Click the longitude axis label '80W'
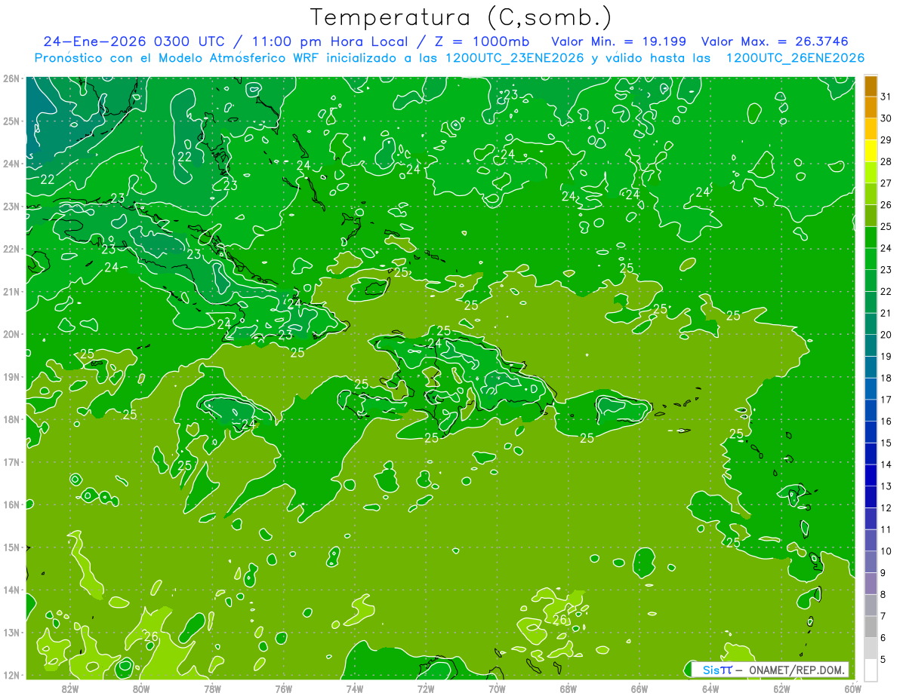Screen dimensions: 906x699 click(x=141, y=688)
